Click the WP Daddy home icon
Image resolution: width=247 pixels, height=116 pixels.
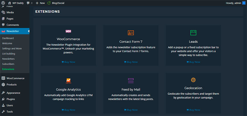(10, 3)
